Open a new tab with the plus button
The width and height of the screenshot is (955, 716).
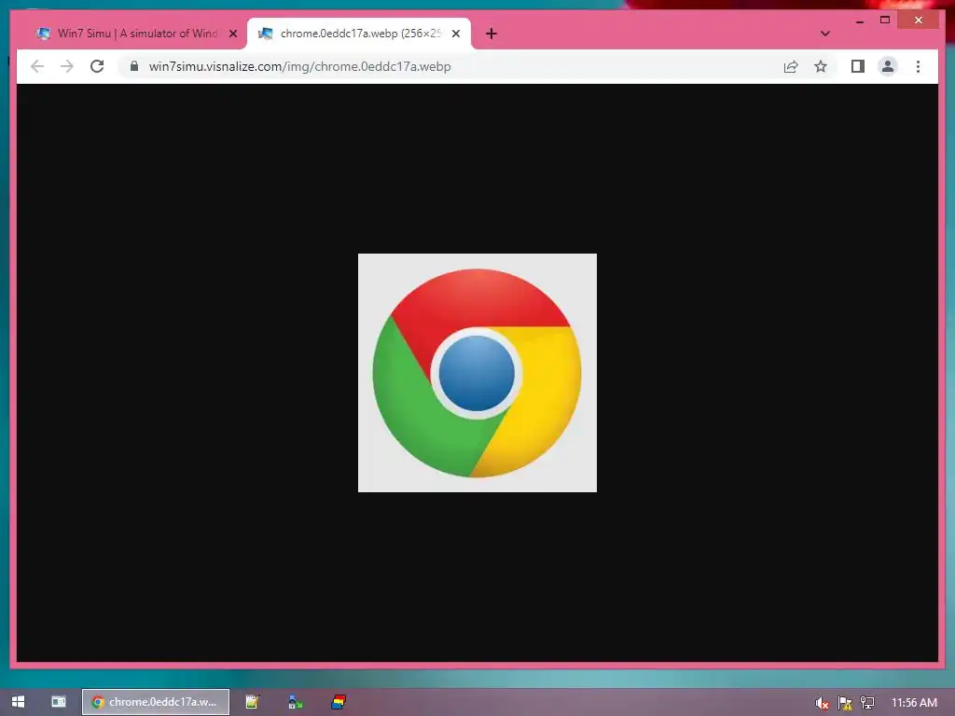[x=491, y=34]
